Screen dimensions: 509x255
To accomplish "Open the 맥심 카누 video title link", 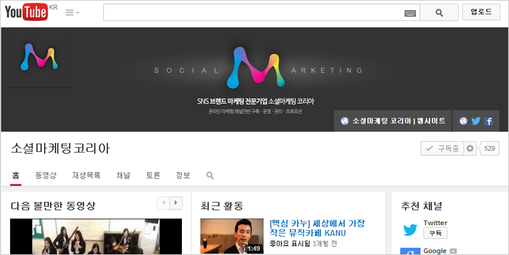I will coord(317,228).
